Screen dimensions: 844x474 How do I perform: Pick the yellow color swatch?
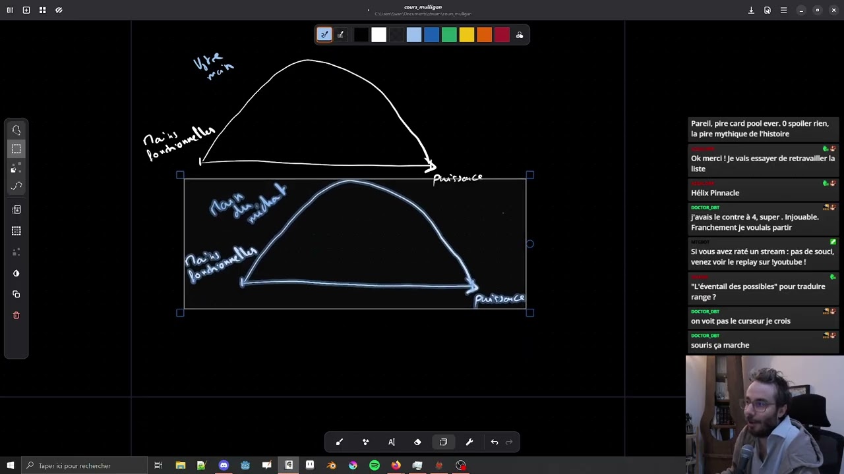pyautogui.click(x=466, y=35)
